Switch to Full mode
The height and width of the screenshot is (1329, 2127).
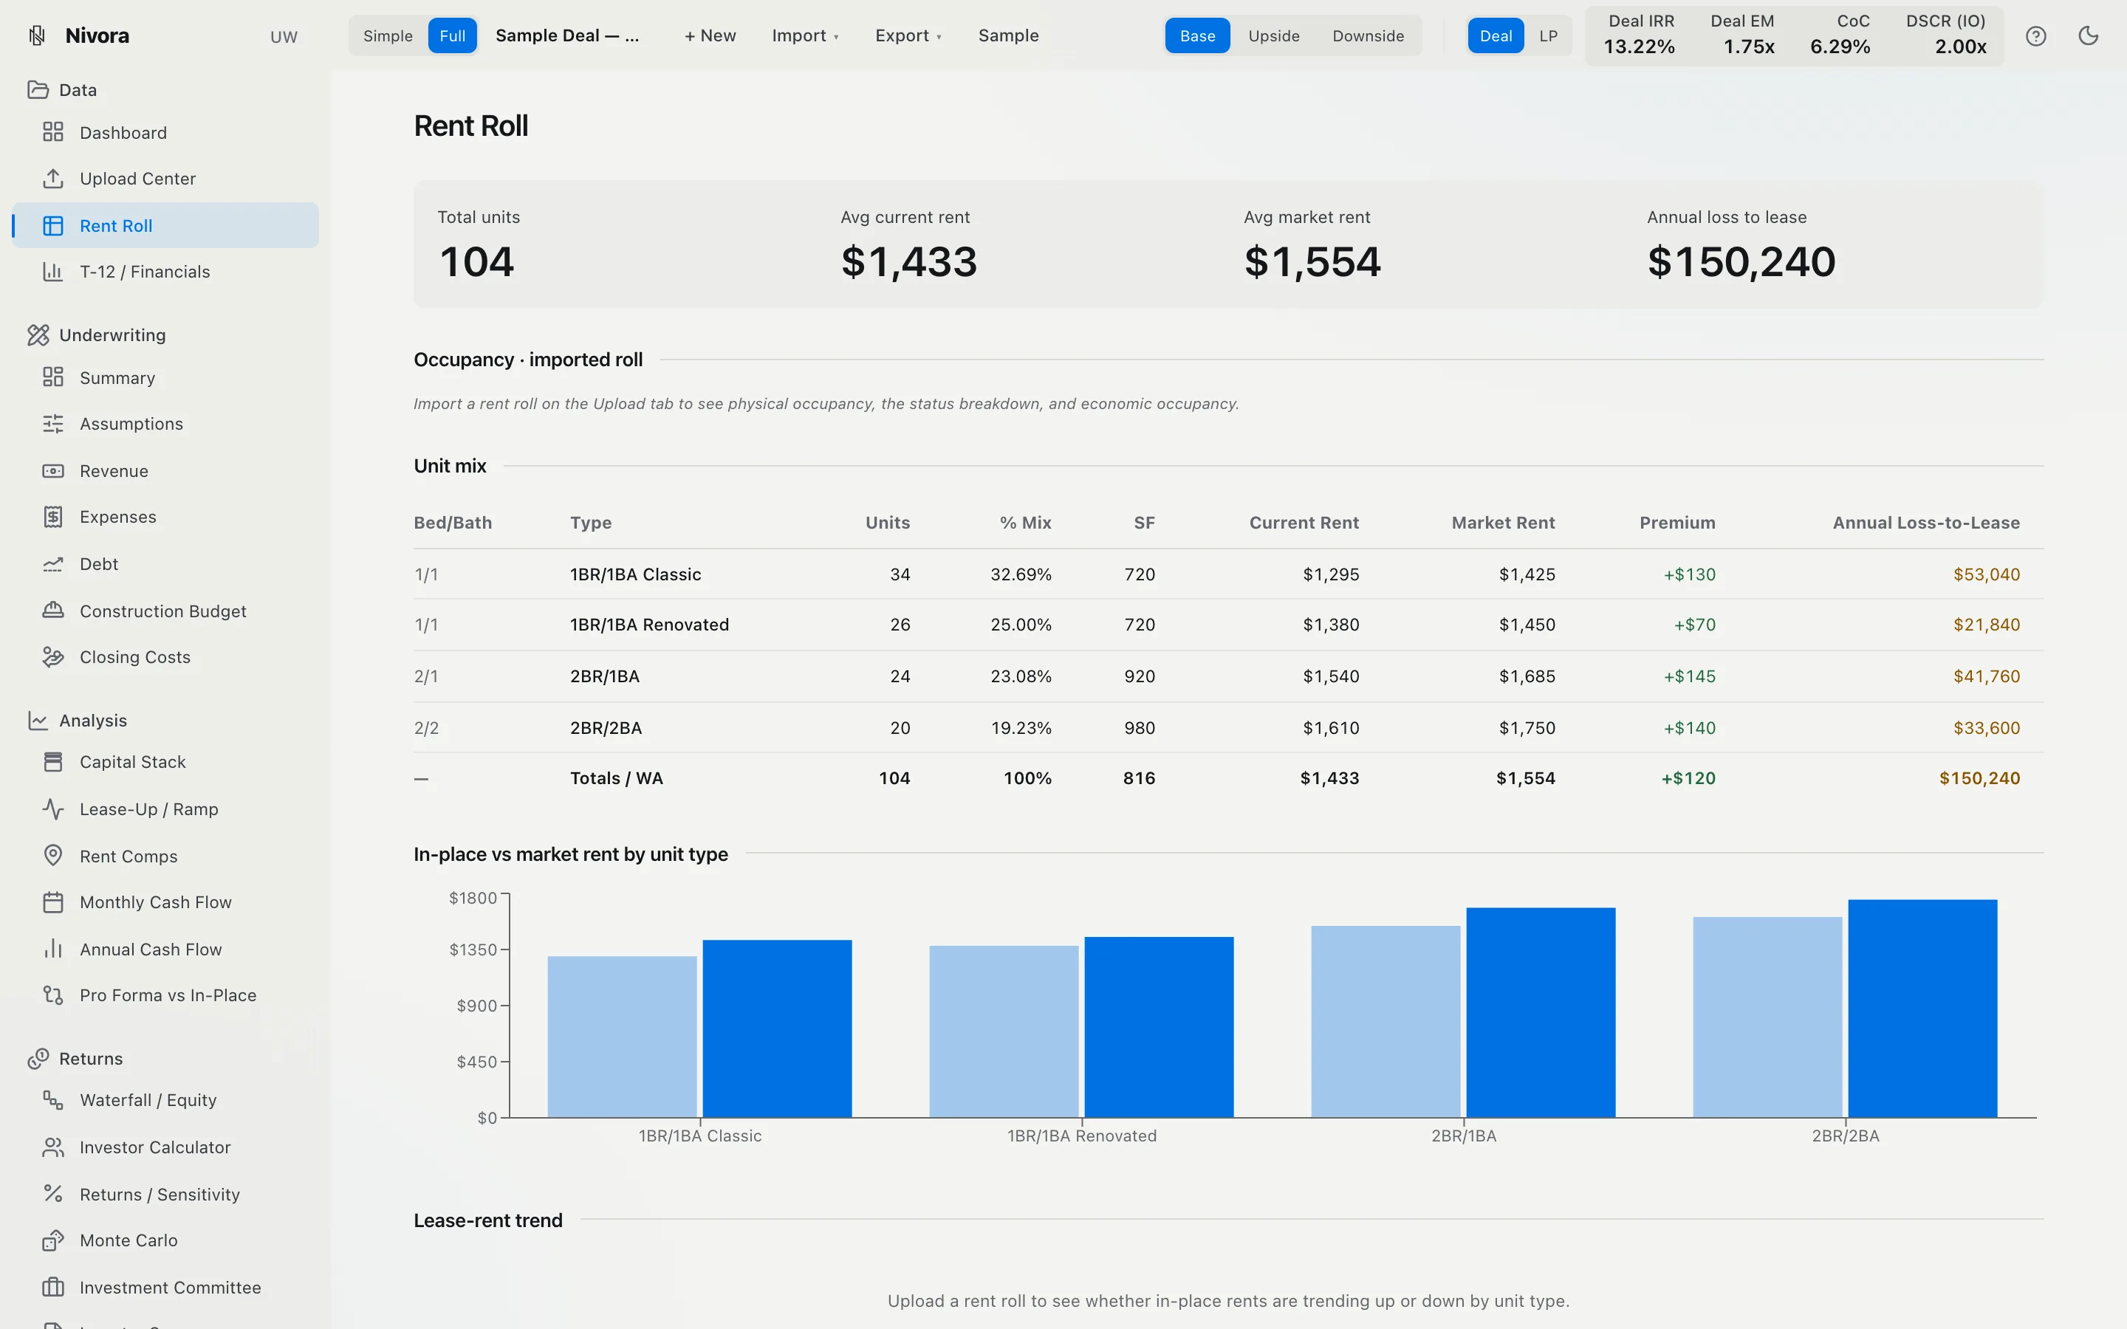point(453,36)
